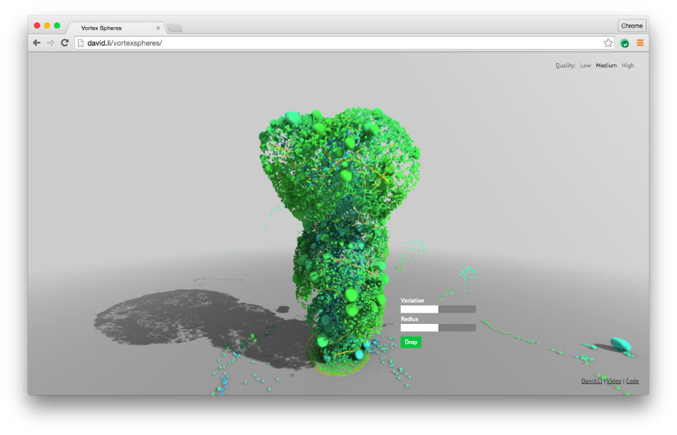Click the page icon in the address bar

(81, 43)
